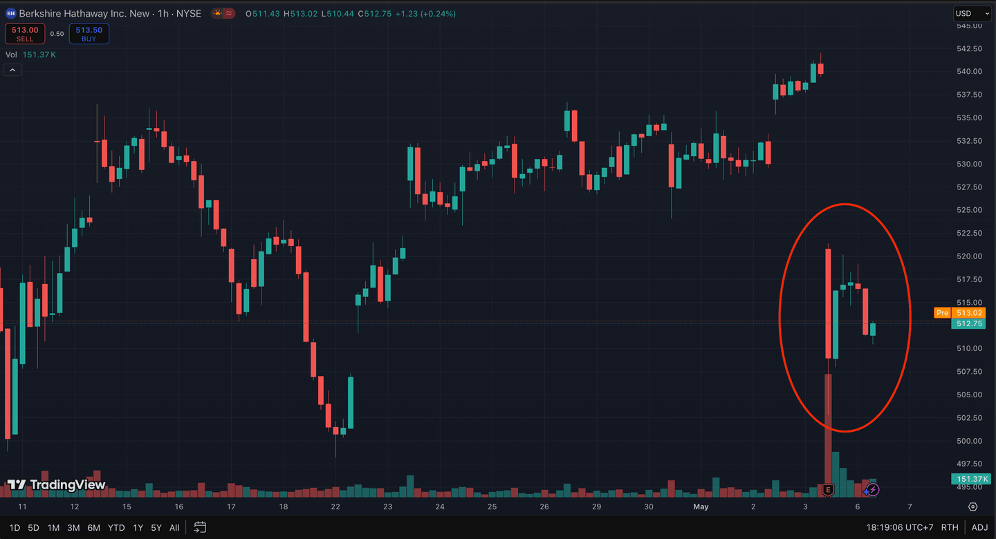Open the go-to-date calendar icon
Viewport: 996px width, 539px height.
[x=200, y=527]
